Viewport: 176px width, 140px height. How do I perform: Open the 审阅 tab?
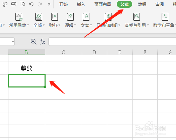point(160,5)
